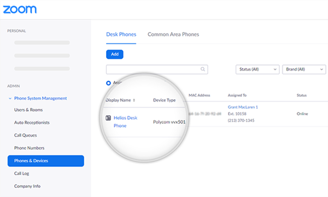Click the device search input field
328x197 pixels.
(x=157, y=69)
